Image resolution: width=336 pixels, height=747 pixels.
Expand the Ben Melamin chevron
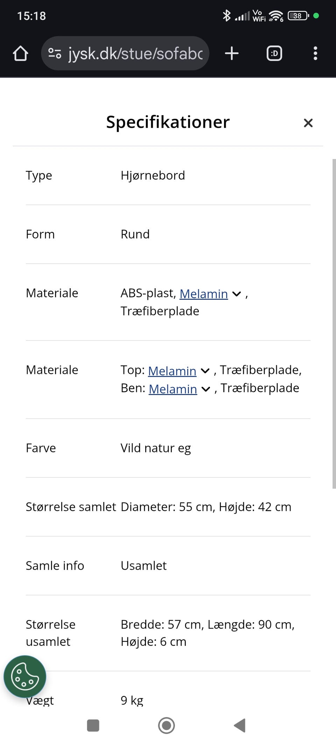click(206, 389)
